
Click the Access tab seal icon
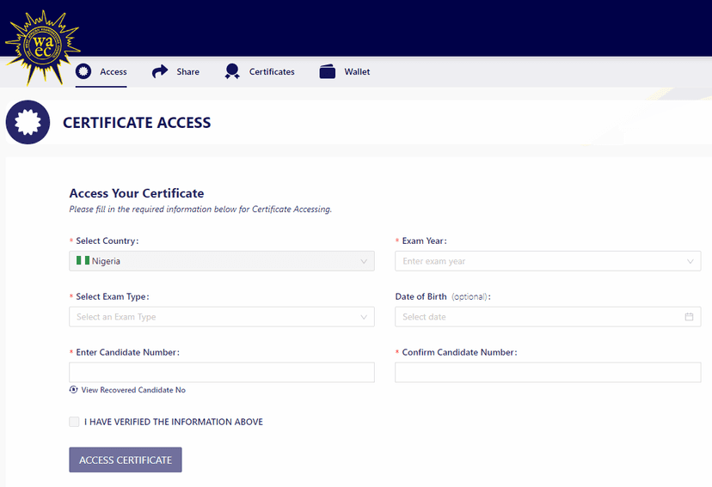point(83,71)
